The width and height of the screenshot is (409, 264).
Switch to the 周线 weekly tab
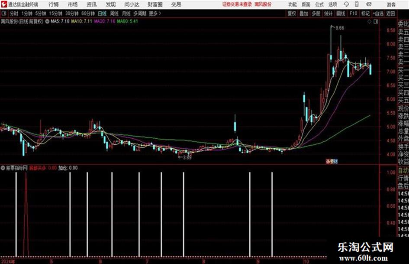pos(114,13)
